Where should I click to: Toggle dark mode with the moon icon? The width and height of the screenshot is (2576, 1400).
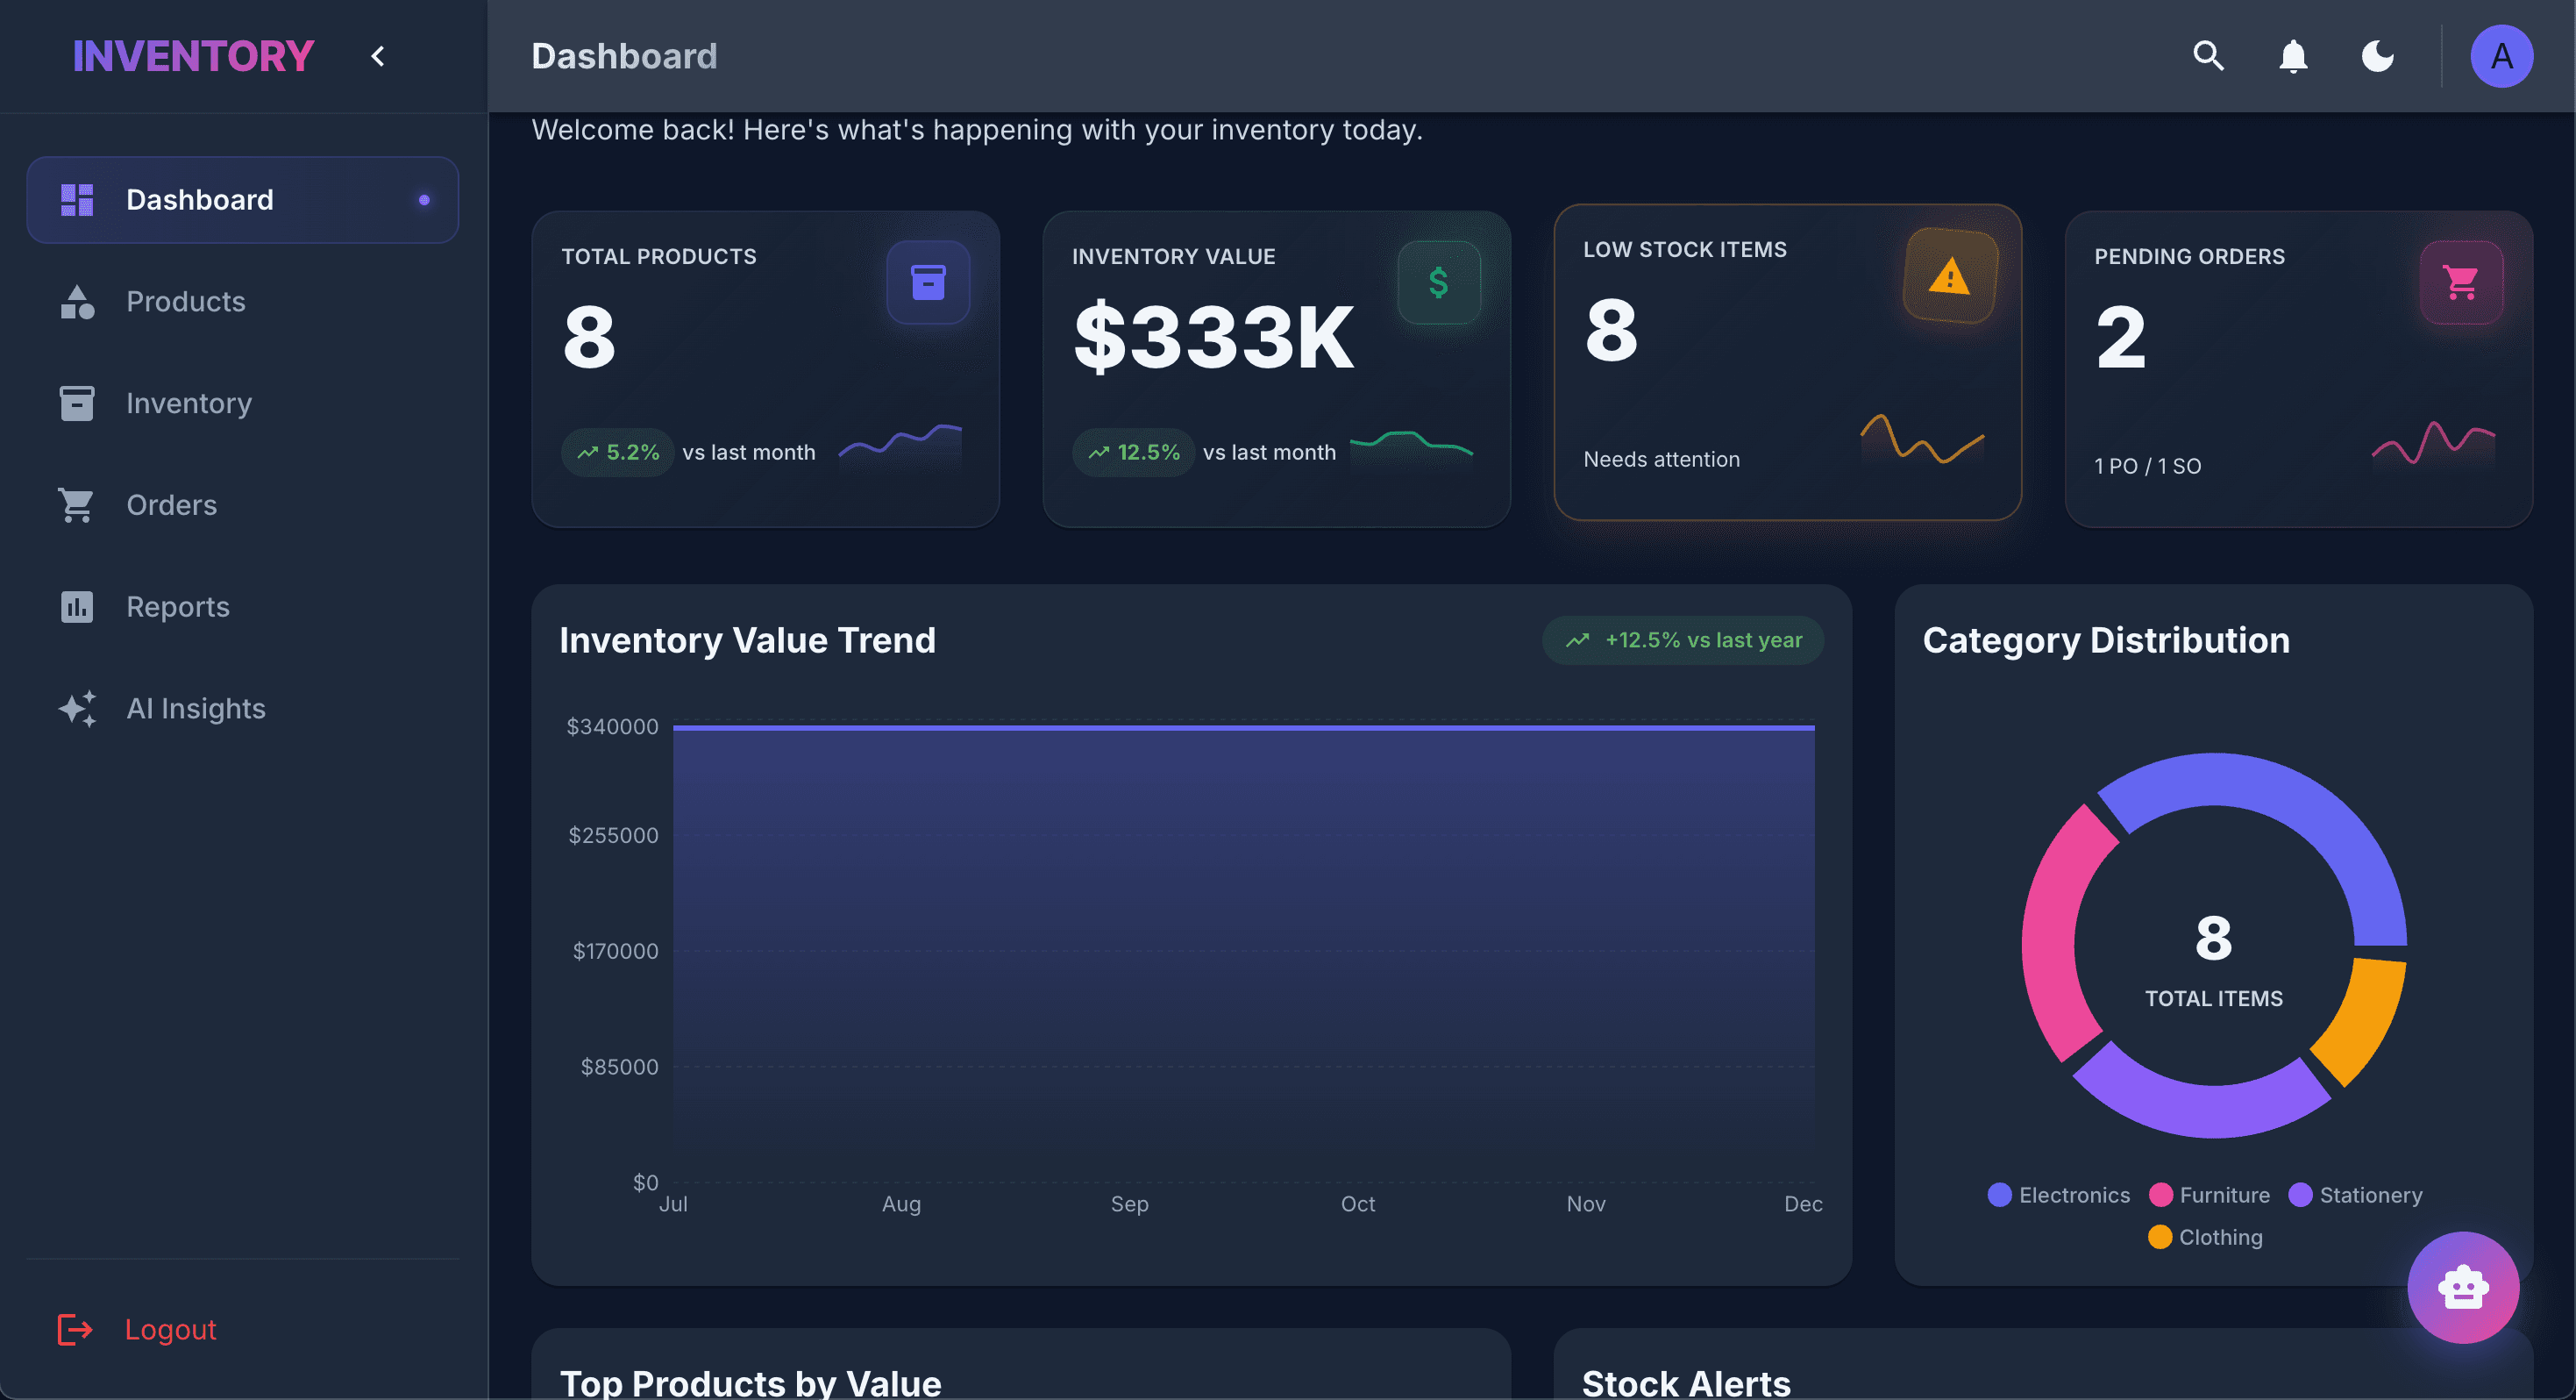2378,56
